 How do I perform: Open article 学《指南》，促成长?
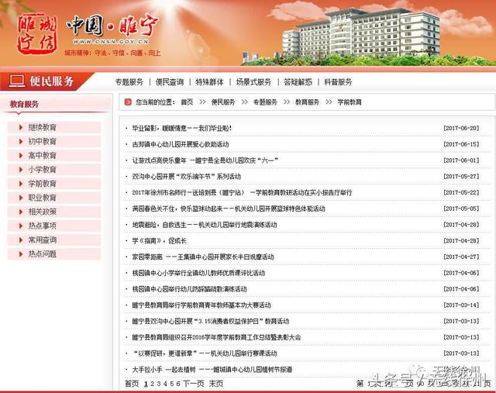click(x=159, y=241)
